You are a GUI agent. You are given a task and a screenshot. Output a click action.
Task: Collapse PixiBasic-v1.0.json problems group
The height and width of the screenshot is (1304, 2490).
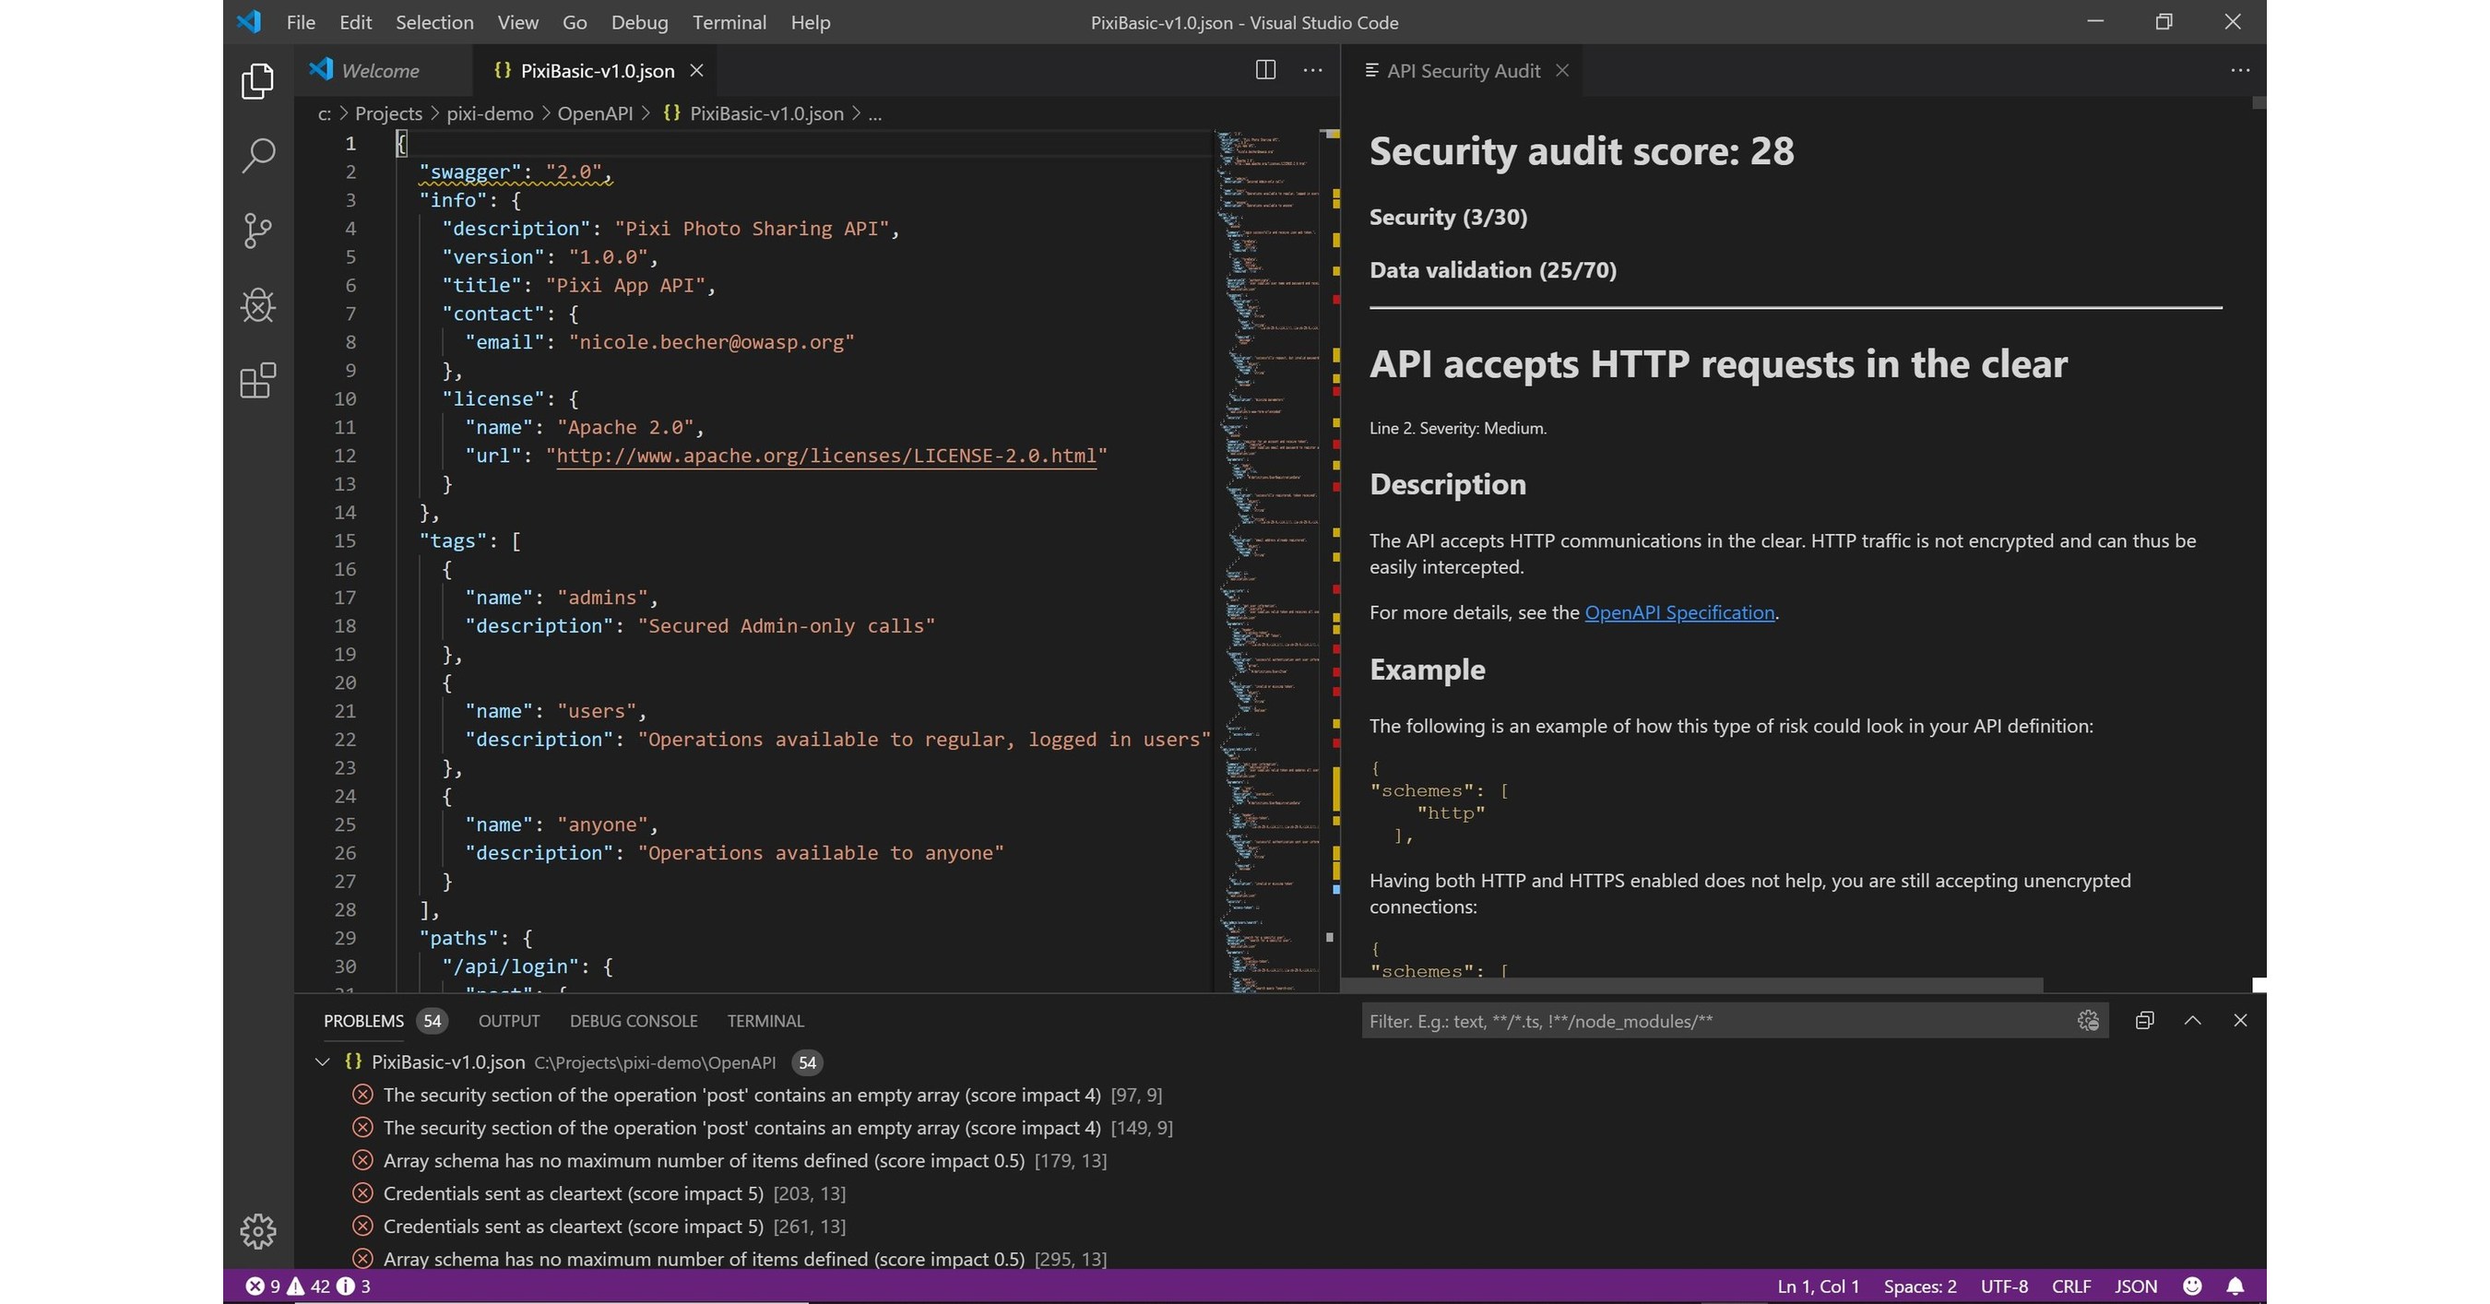point(322,1061)
